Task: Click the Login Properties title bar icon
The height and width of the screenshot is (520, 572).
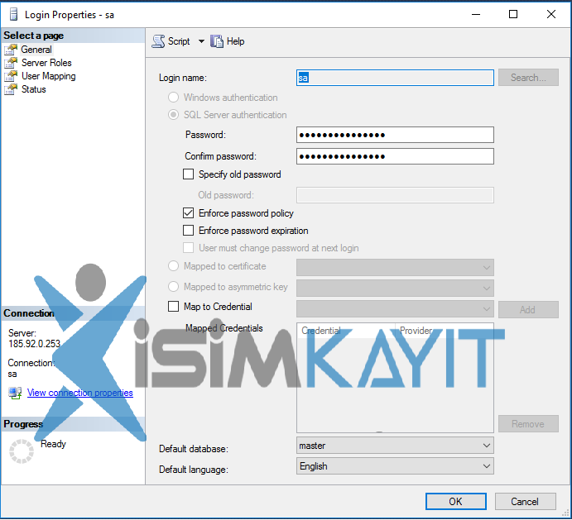Action: pyautogui.click(x=13, y=15)
